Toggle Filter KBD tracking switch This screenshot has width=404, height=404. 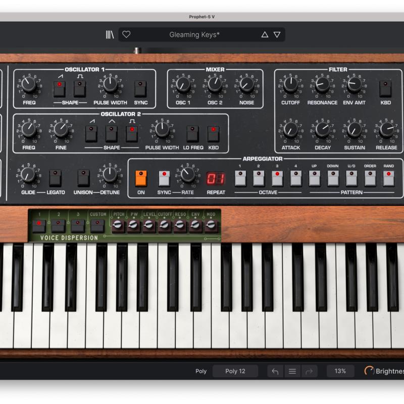385,89
